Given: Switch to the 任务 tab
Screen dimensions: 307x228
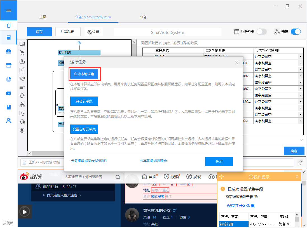Looking at the screenshot, I should pos(143,17).
